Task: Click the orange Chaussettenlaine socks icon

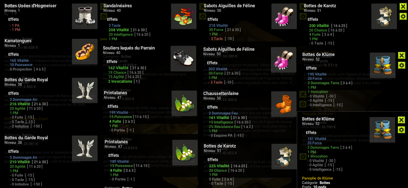Action: pyautogui.click(x=284, y=104)
